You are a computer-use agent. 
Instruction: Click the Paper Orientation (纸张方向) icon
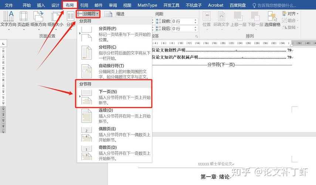click(x=38, y=18)
